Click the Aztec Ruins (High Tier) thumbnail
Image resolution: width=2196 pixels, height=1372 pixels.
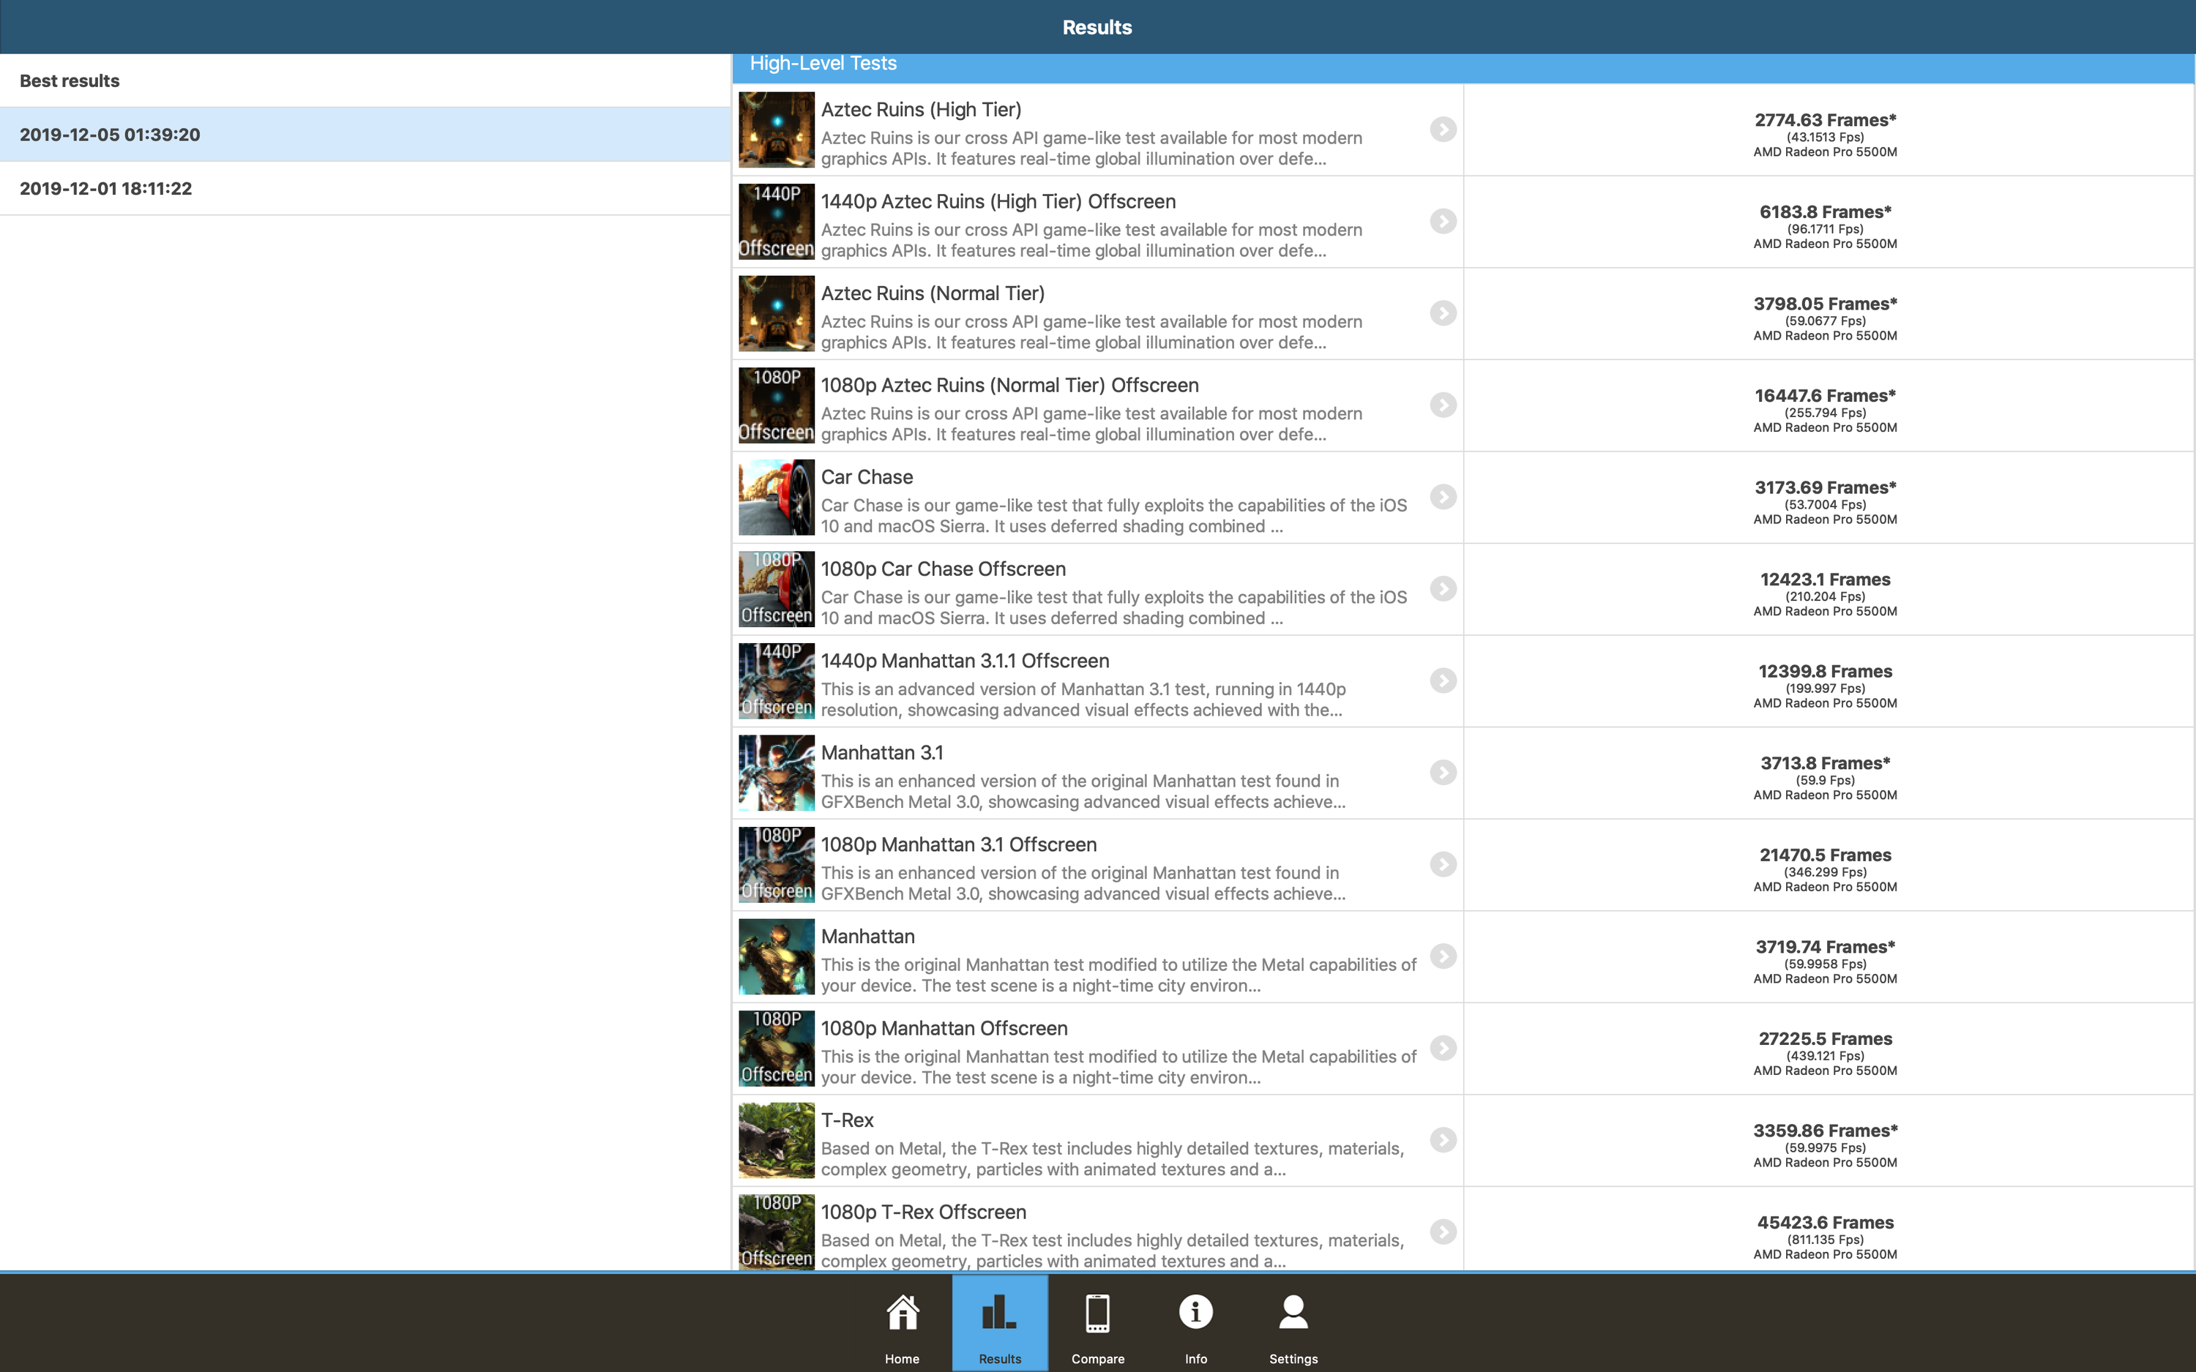coord(776,130)
